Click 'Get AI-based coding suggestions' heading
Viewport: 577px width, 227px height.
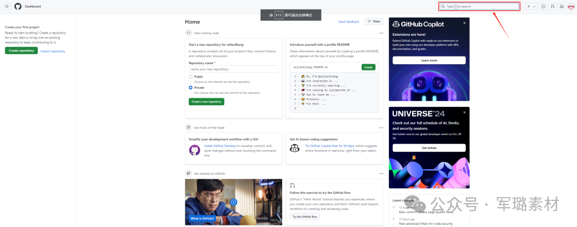[314, 139]
